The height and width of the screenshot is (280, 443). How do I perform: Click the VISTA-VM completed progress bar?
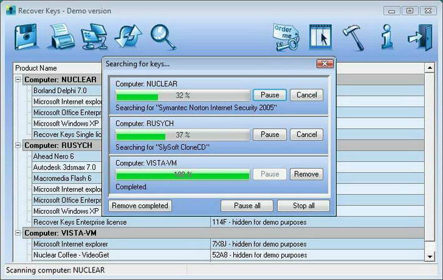183,174
